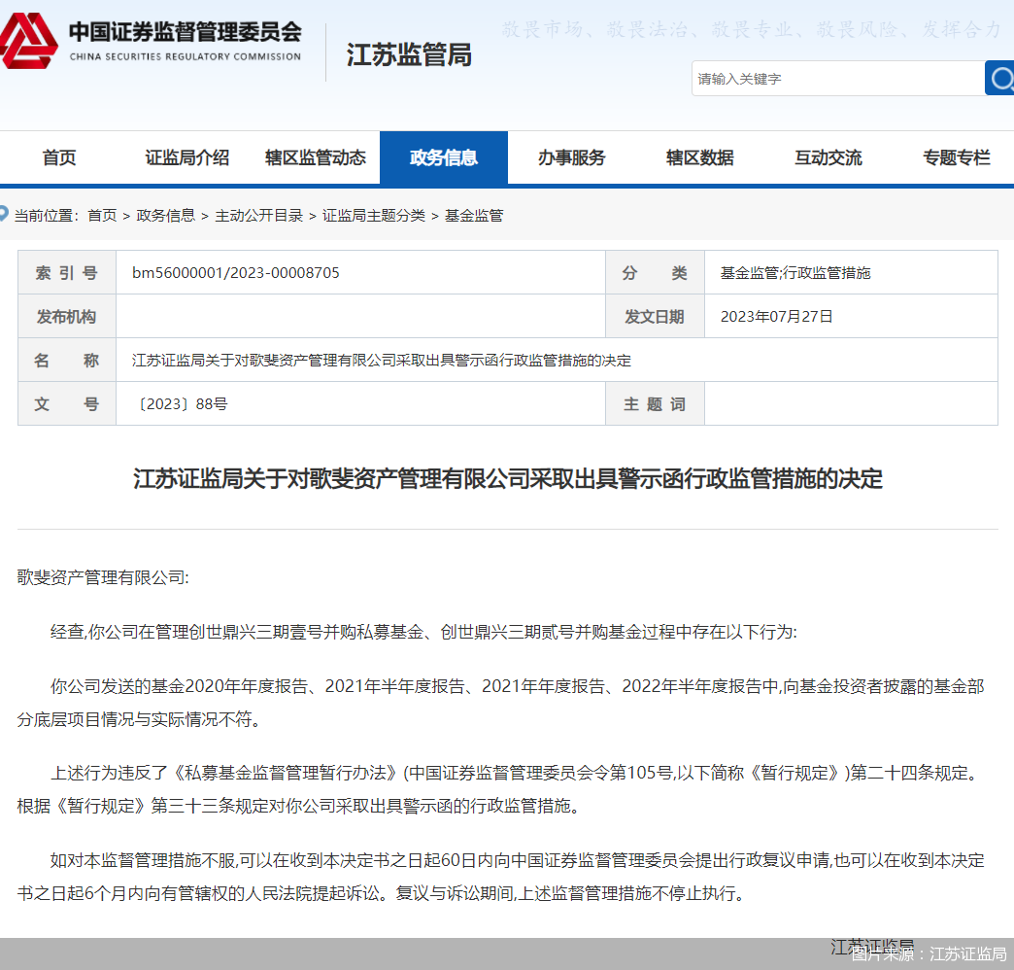1014x970 pixels.
Task: Select the 证监局介绍 navigation item
Action: (x=186, y=157)
